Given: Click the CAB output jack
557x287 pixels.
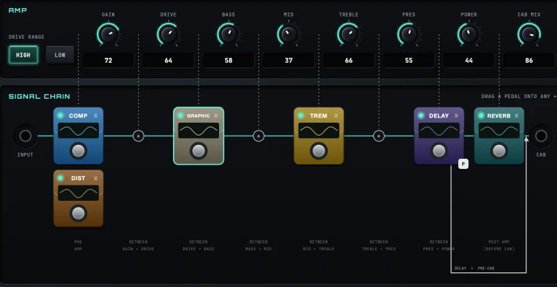Looking at the screenshot, I should click(x=541, y=136).
